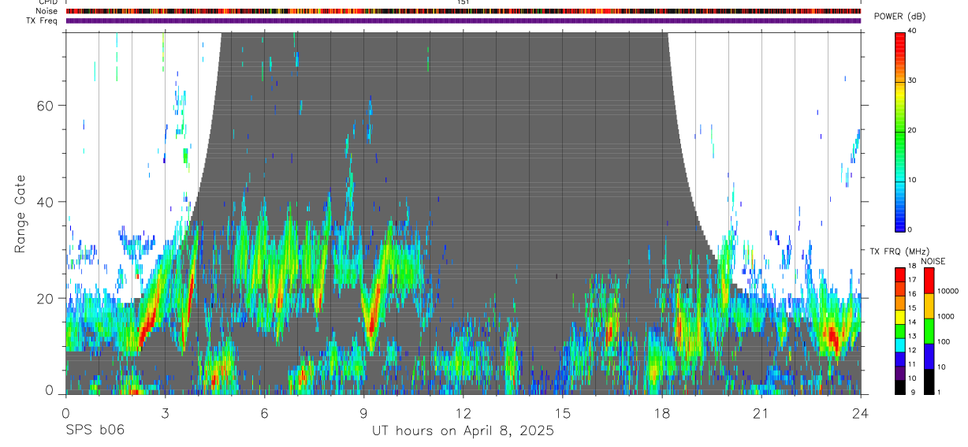Click the 24 hour tick label

point(860,412)
